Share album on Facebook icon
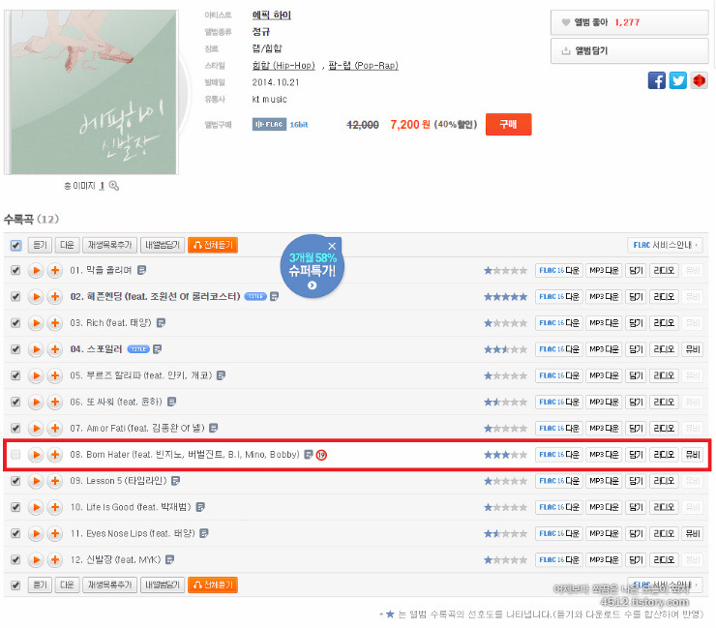Screen dimensions: 716x628 click(x=656, y=81)
